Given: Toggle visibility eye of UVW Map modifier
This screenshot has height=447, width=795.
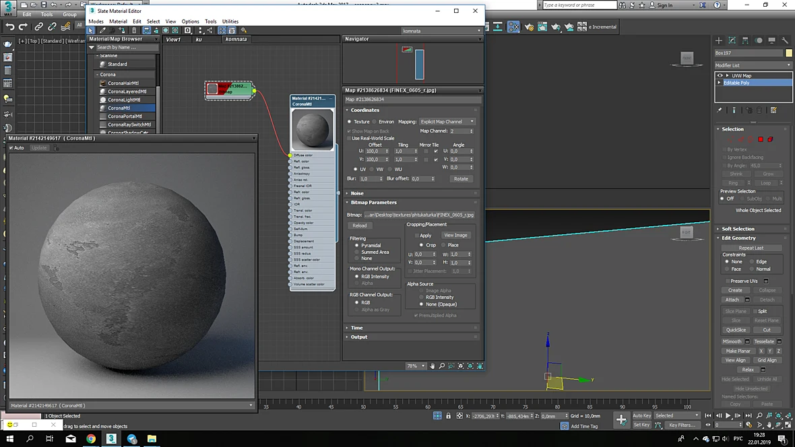Looking at the screenshot, I should click(x=720, y=75).
